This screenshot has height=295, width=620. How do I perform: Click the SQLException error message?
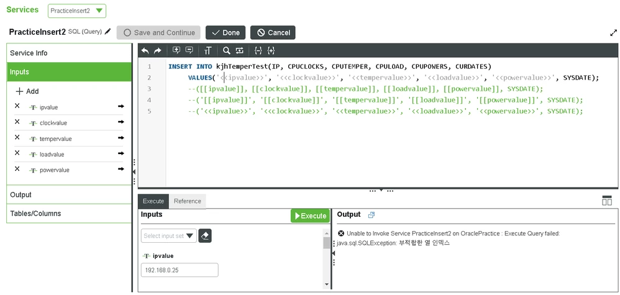pyautogui.click(x=449, y=238)
